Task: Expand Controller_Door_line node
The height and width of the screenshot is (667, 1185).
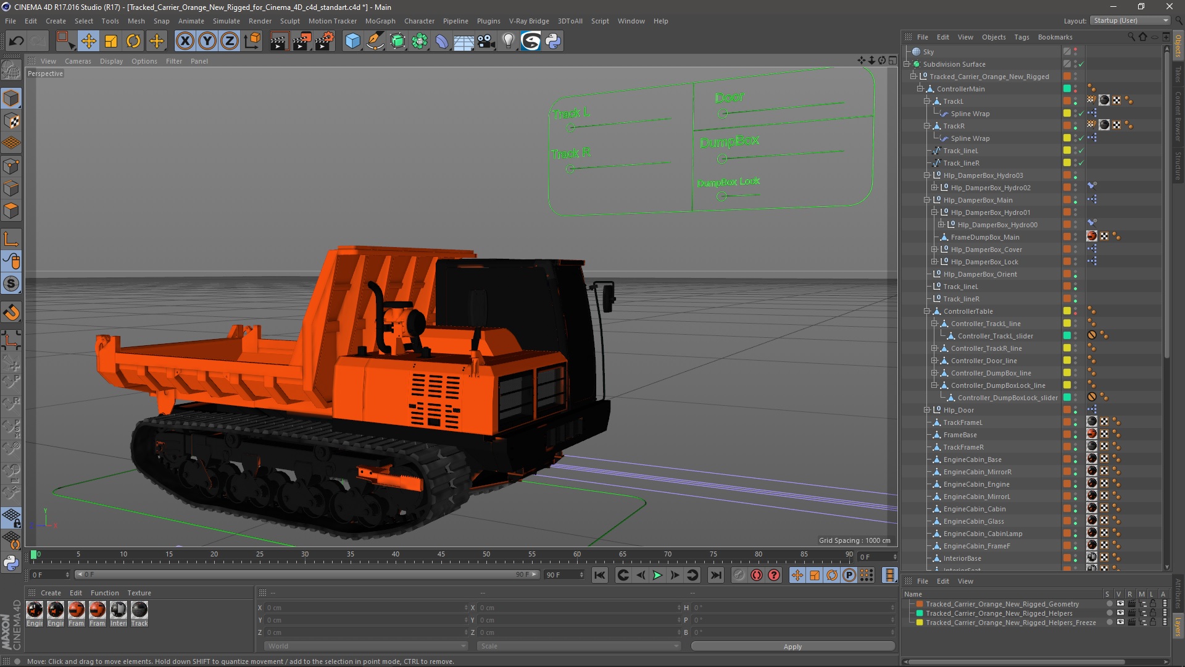Action: click(934, 361)
